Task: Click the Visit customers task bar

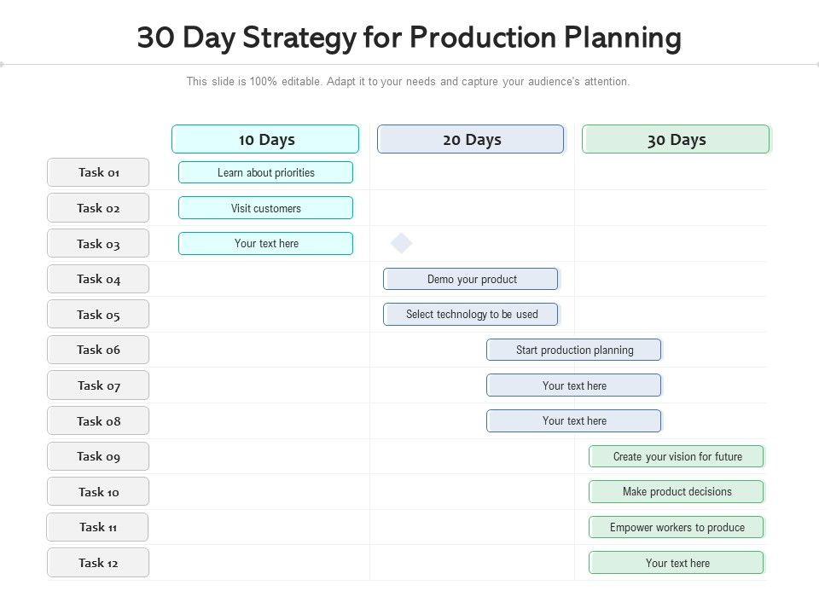Action: pyautogui.click(x=265, y=208)
